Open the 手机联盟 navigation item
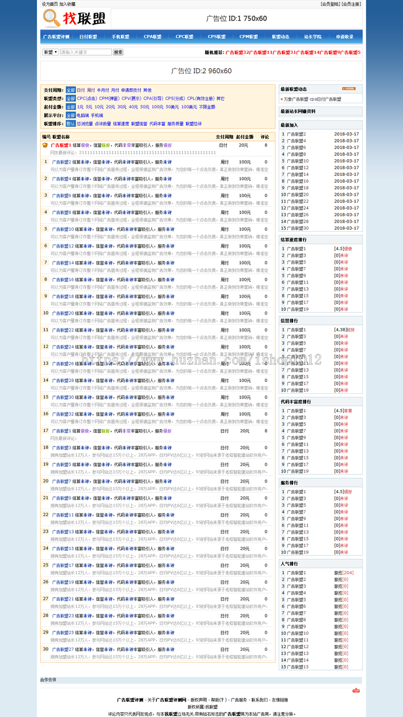This screenshot has height=717, width=403. tap(120, 37)
